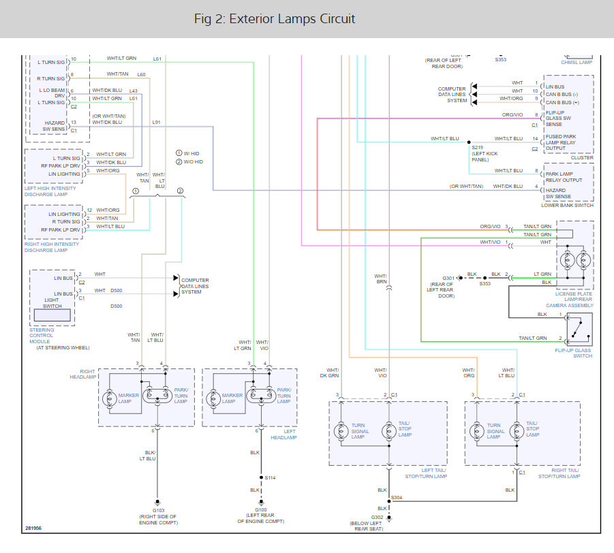Click "FLIP-UP GLASS SW SENSE" pin label
The width and height of the screenshot is (614, 553).
[558, 118]
